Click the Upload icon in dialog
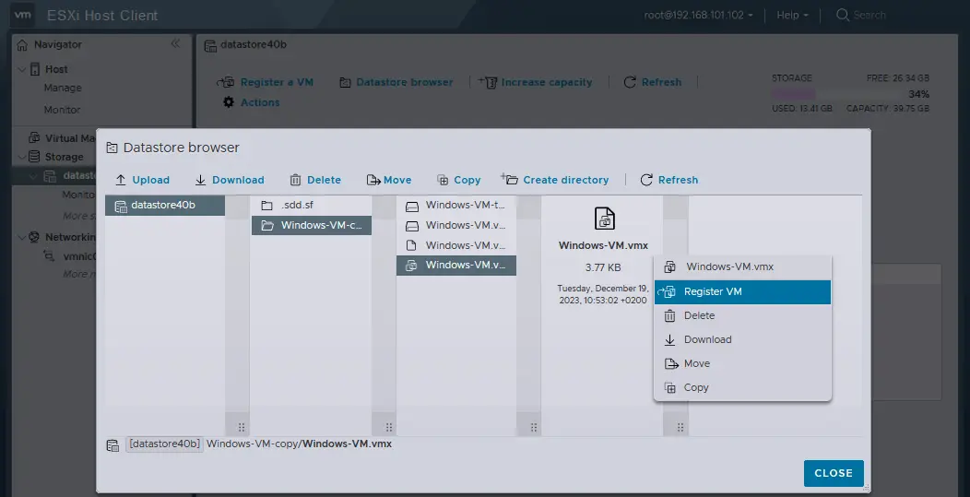The image size is (970, 497). pos(121,180)
